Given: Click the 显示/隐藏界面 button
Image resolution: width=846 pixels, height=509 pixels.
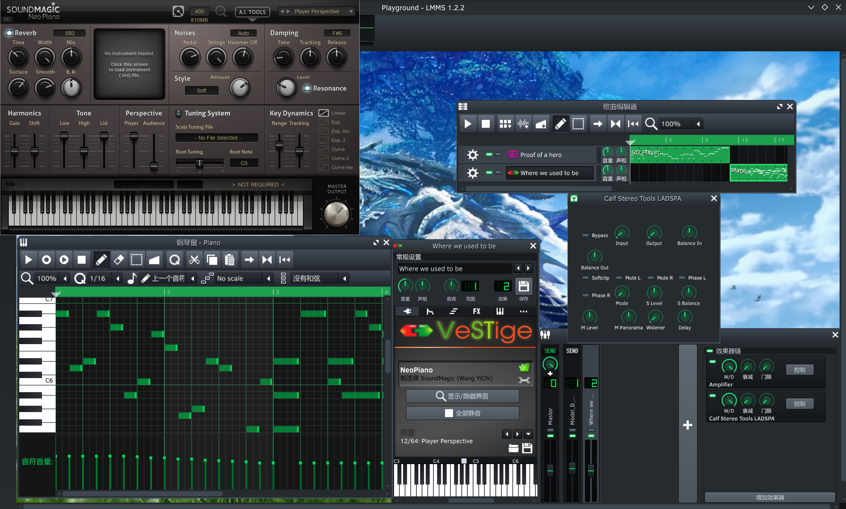Looking at the screenshot, I should (462, 396).
